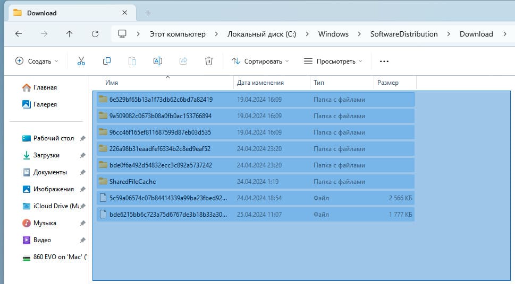The height and width of the screenshot is (284, 515).
Task: Click pin icon next to Музыка
Action: [83, 223]
